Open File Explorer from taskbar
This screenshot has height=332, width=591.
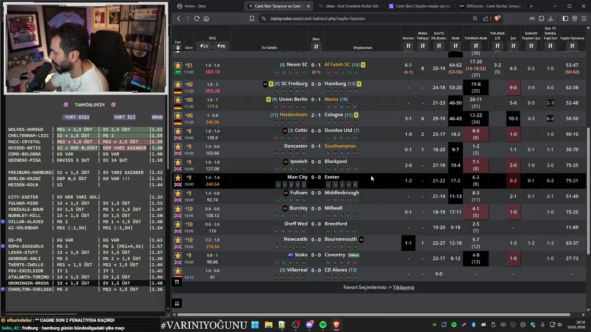(x=268, y=325)
